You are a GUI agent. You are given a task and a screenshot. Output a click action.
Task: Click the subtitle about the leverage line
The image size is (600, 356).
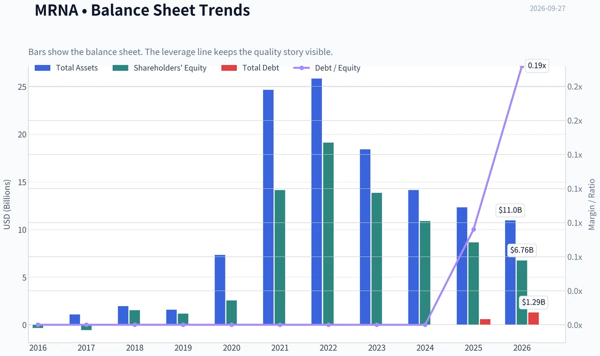(x=180, y=52)
